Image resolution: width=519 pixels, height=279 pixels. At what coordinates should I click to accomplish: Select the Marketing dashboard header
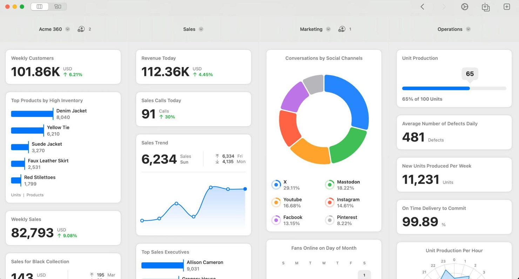click(311, 29)
